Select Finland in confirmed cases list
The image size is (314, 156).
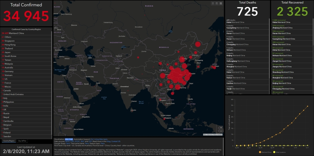point(26,132)
